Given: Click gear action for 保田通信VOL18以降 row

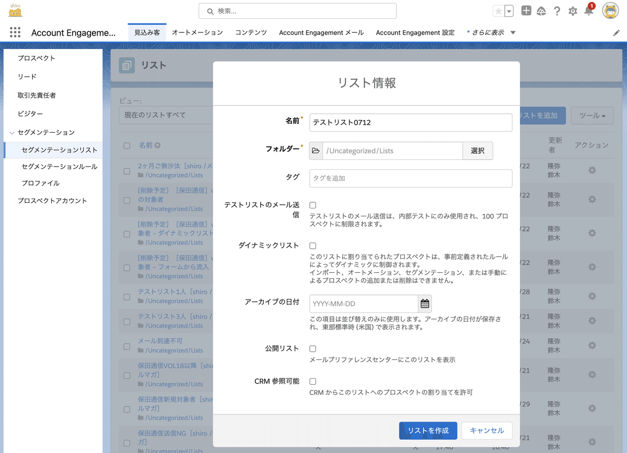Looking at the screenshot, I should tap(592, 375).
